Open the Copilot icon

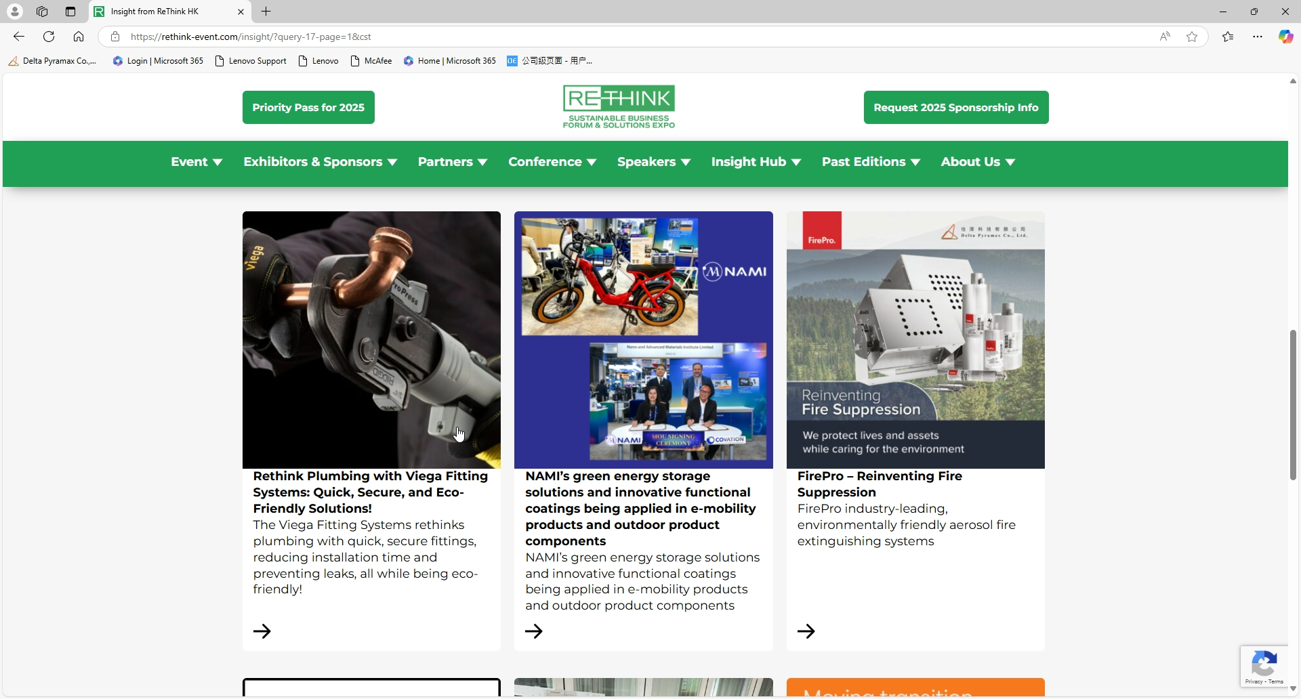click(1285, 37)
